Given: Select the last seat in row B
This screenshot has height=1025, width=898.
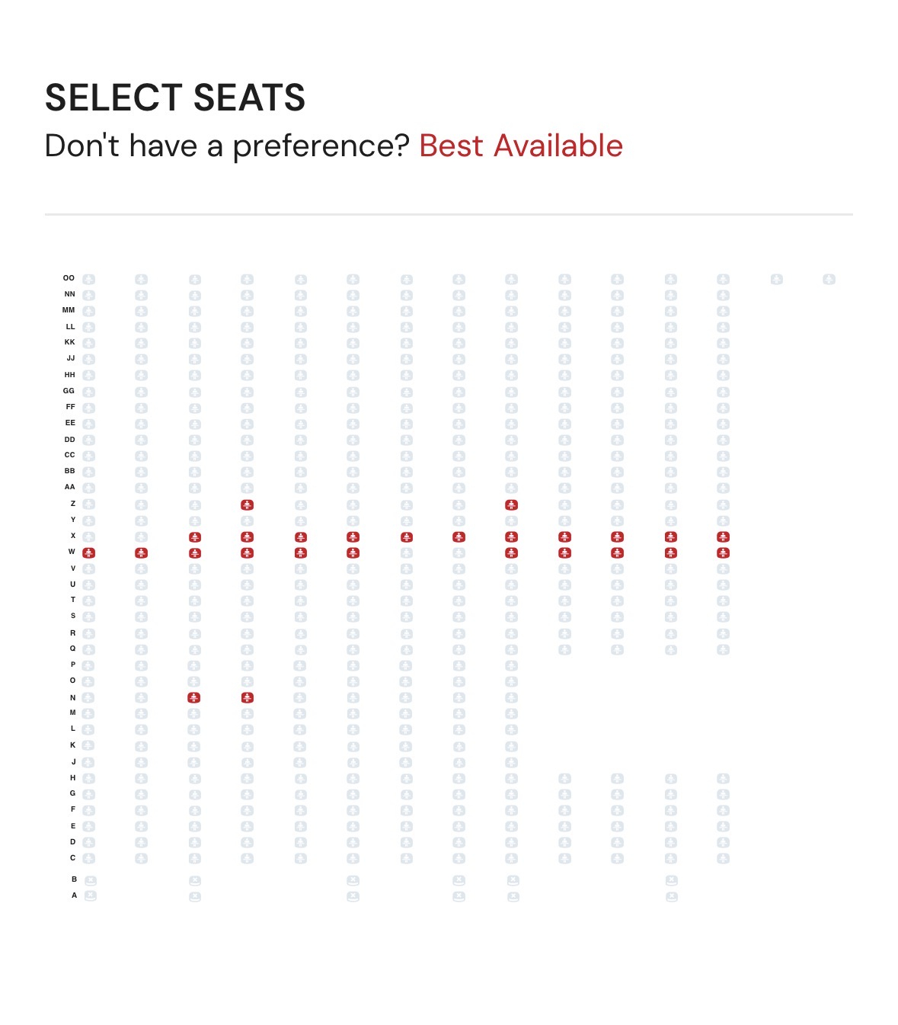Looking at the screenshot, I should (x=671, y=880).
